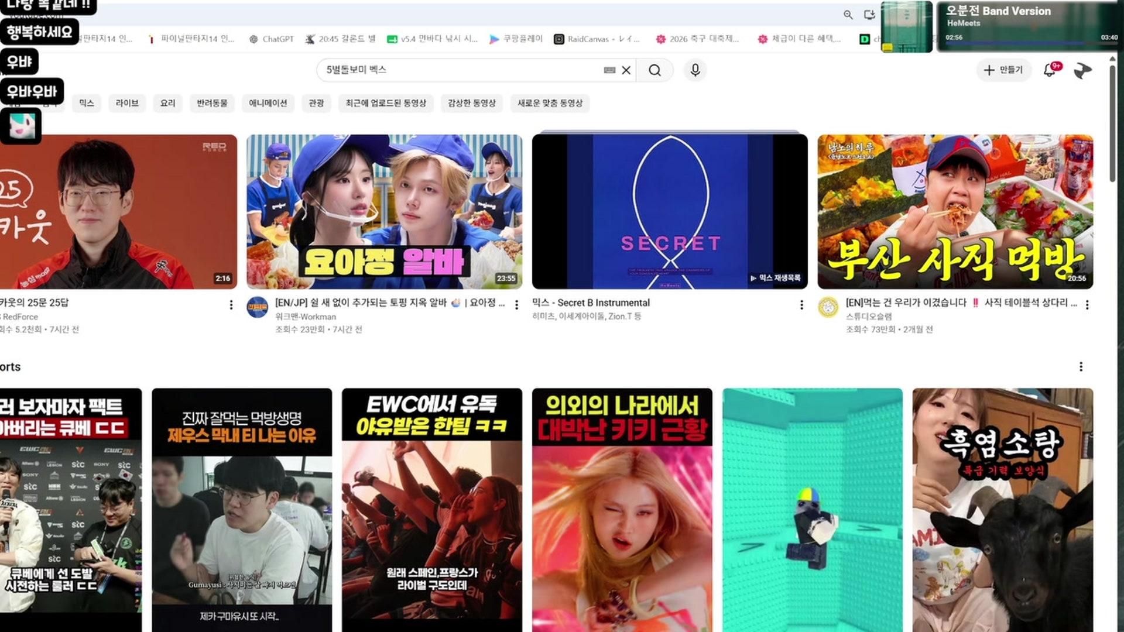The height and width of the screenshot is (632, 1124).
Task: Open the 워크맨-Workman channel avatar
Action: click(258, 307)
